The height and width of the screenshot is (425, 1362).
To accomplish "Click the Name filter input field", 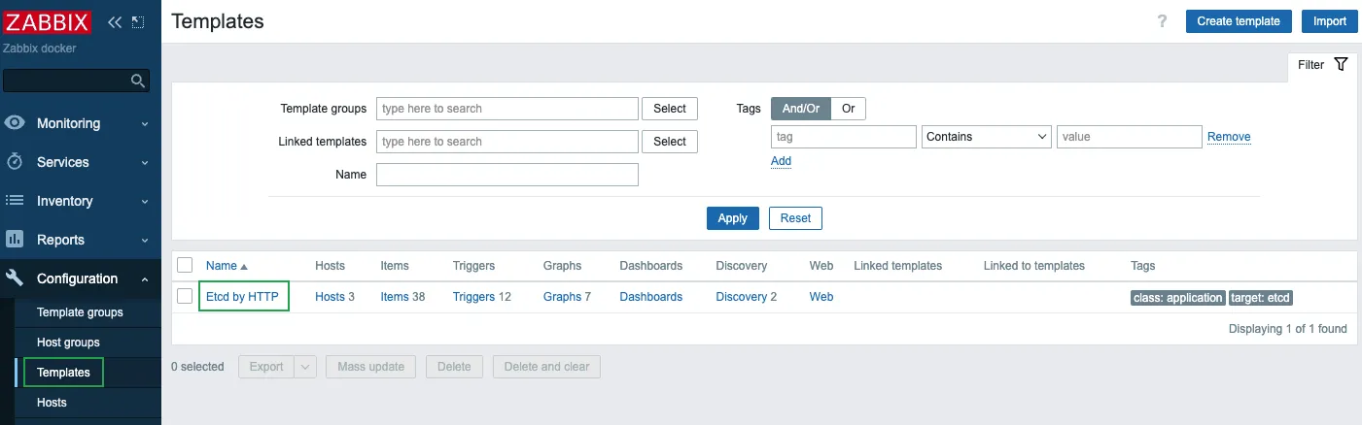I will point(506,175).
